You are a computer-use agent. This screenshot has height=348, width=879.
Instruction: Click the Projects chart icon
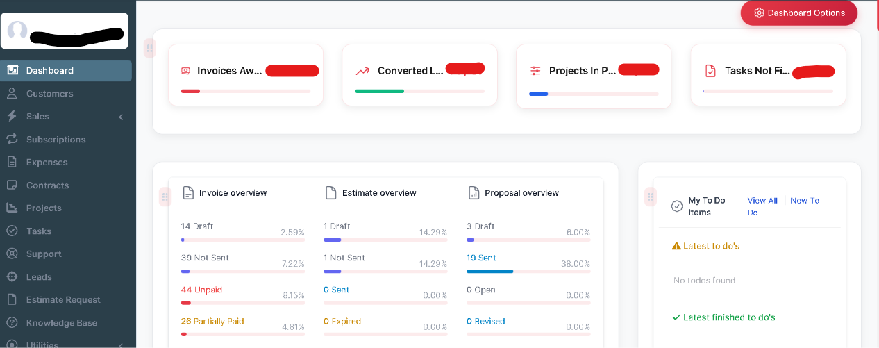click(12, 208)
